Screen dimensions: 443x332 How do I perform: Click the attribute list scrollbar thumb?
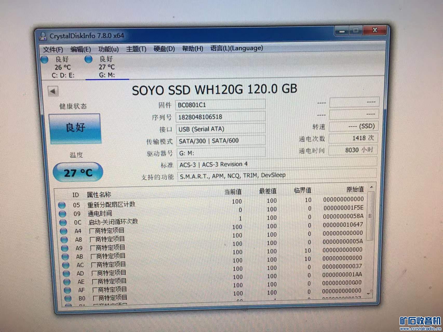point(370,216)
